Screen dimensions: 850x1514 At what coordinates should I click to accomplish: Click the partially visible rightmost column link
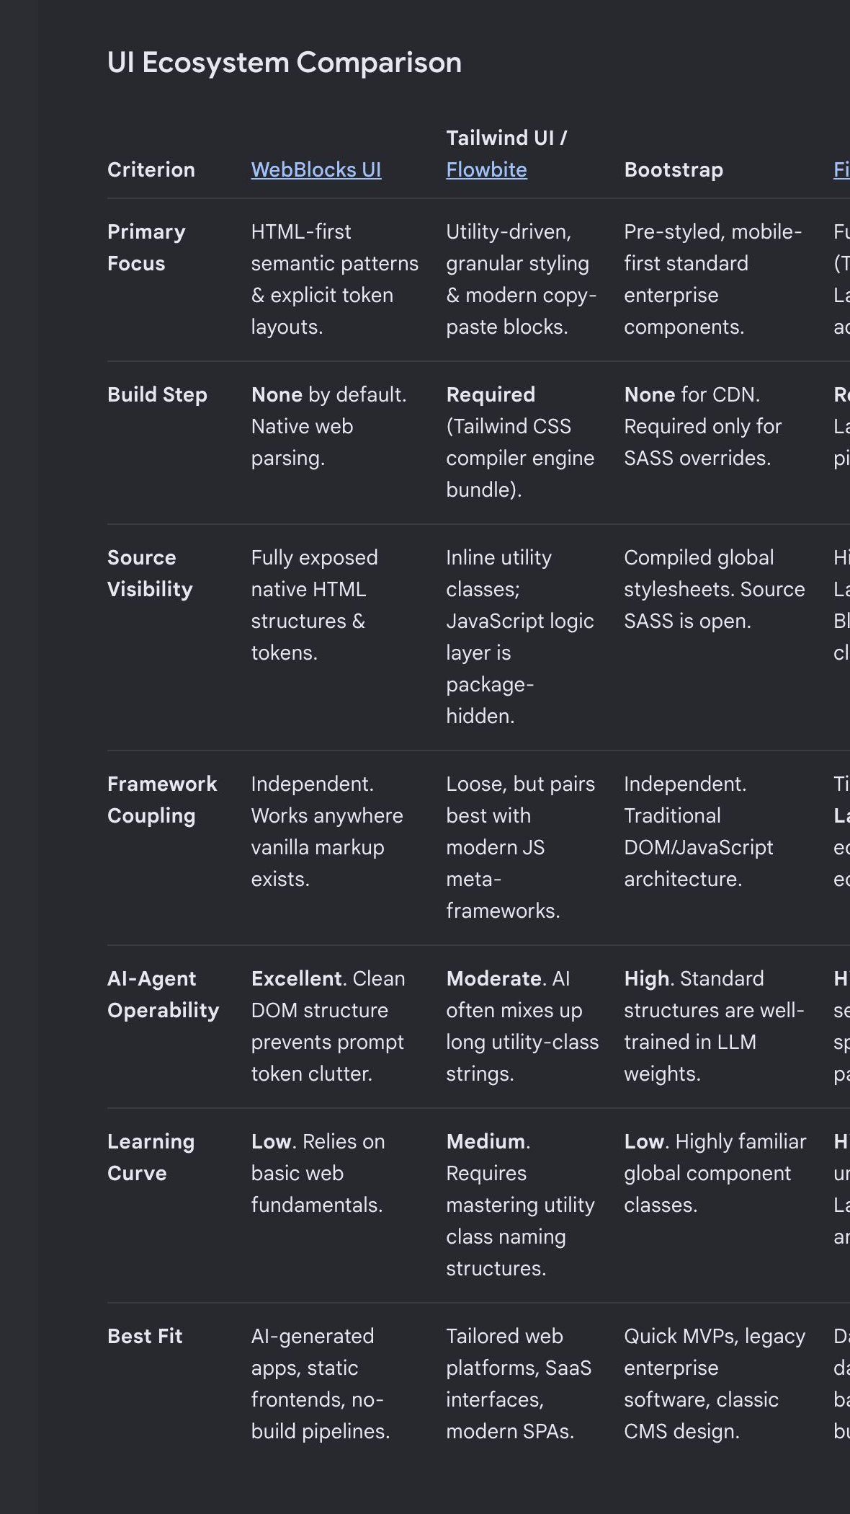pyautogui.click(x=841, y=169)
